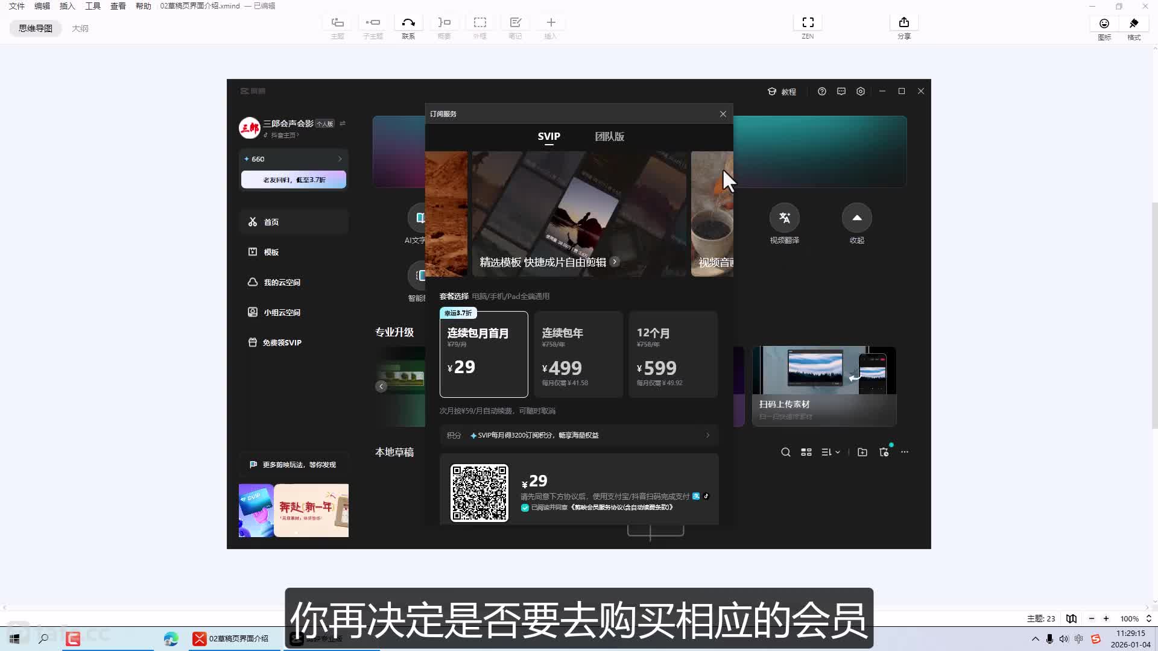This screenshot has width=1158, height=651.
Task: Click the 收起 collapse icon
Action: (x=856, y=218)
